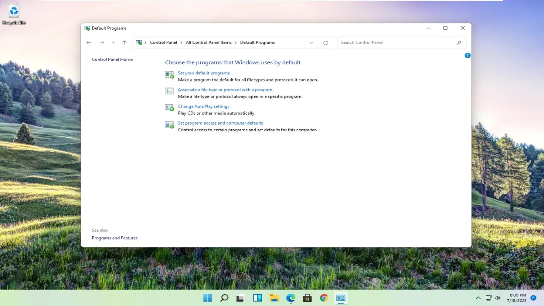Open Programs and Features link
Viewport: 544px width, 306px height.
pos(115,238)
